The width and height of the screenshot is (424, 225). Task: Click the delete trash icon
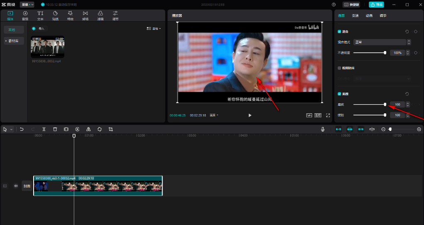[55, 129]
